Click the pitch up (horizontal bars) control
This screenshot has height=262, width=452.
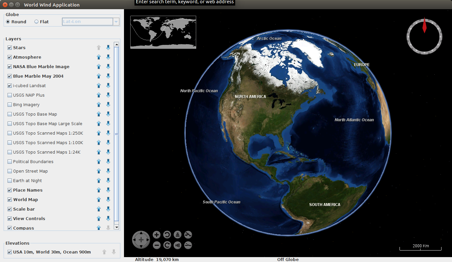(x=177, y=235)
